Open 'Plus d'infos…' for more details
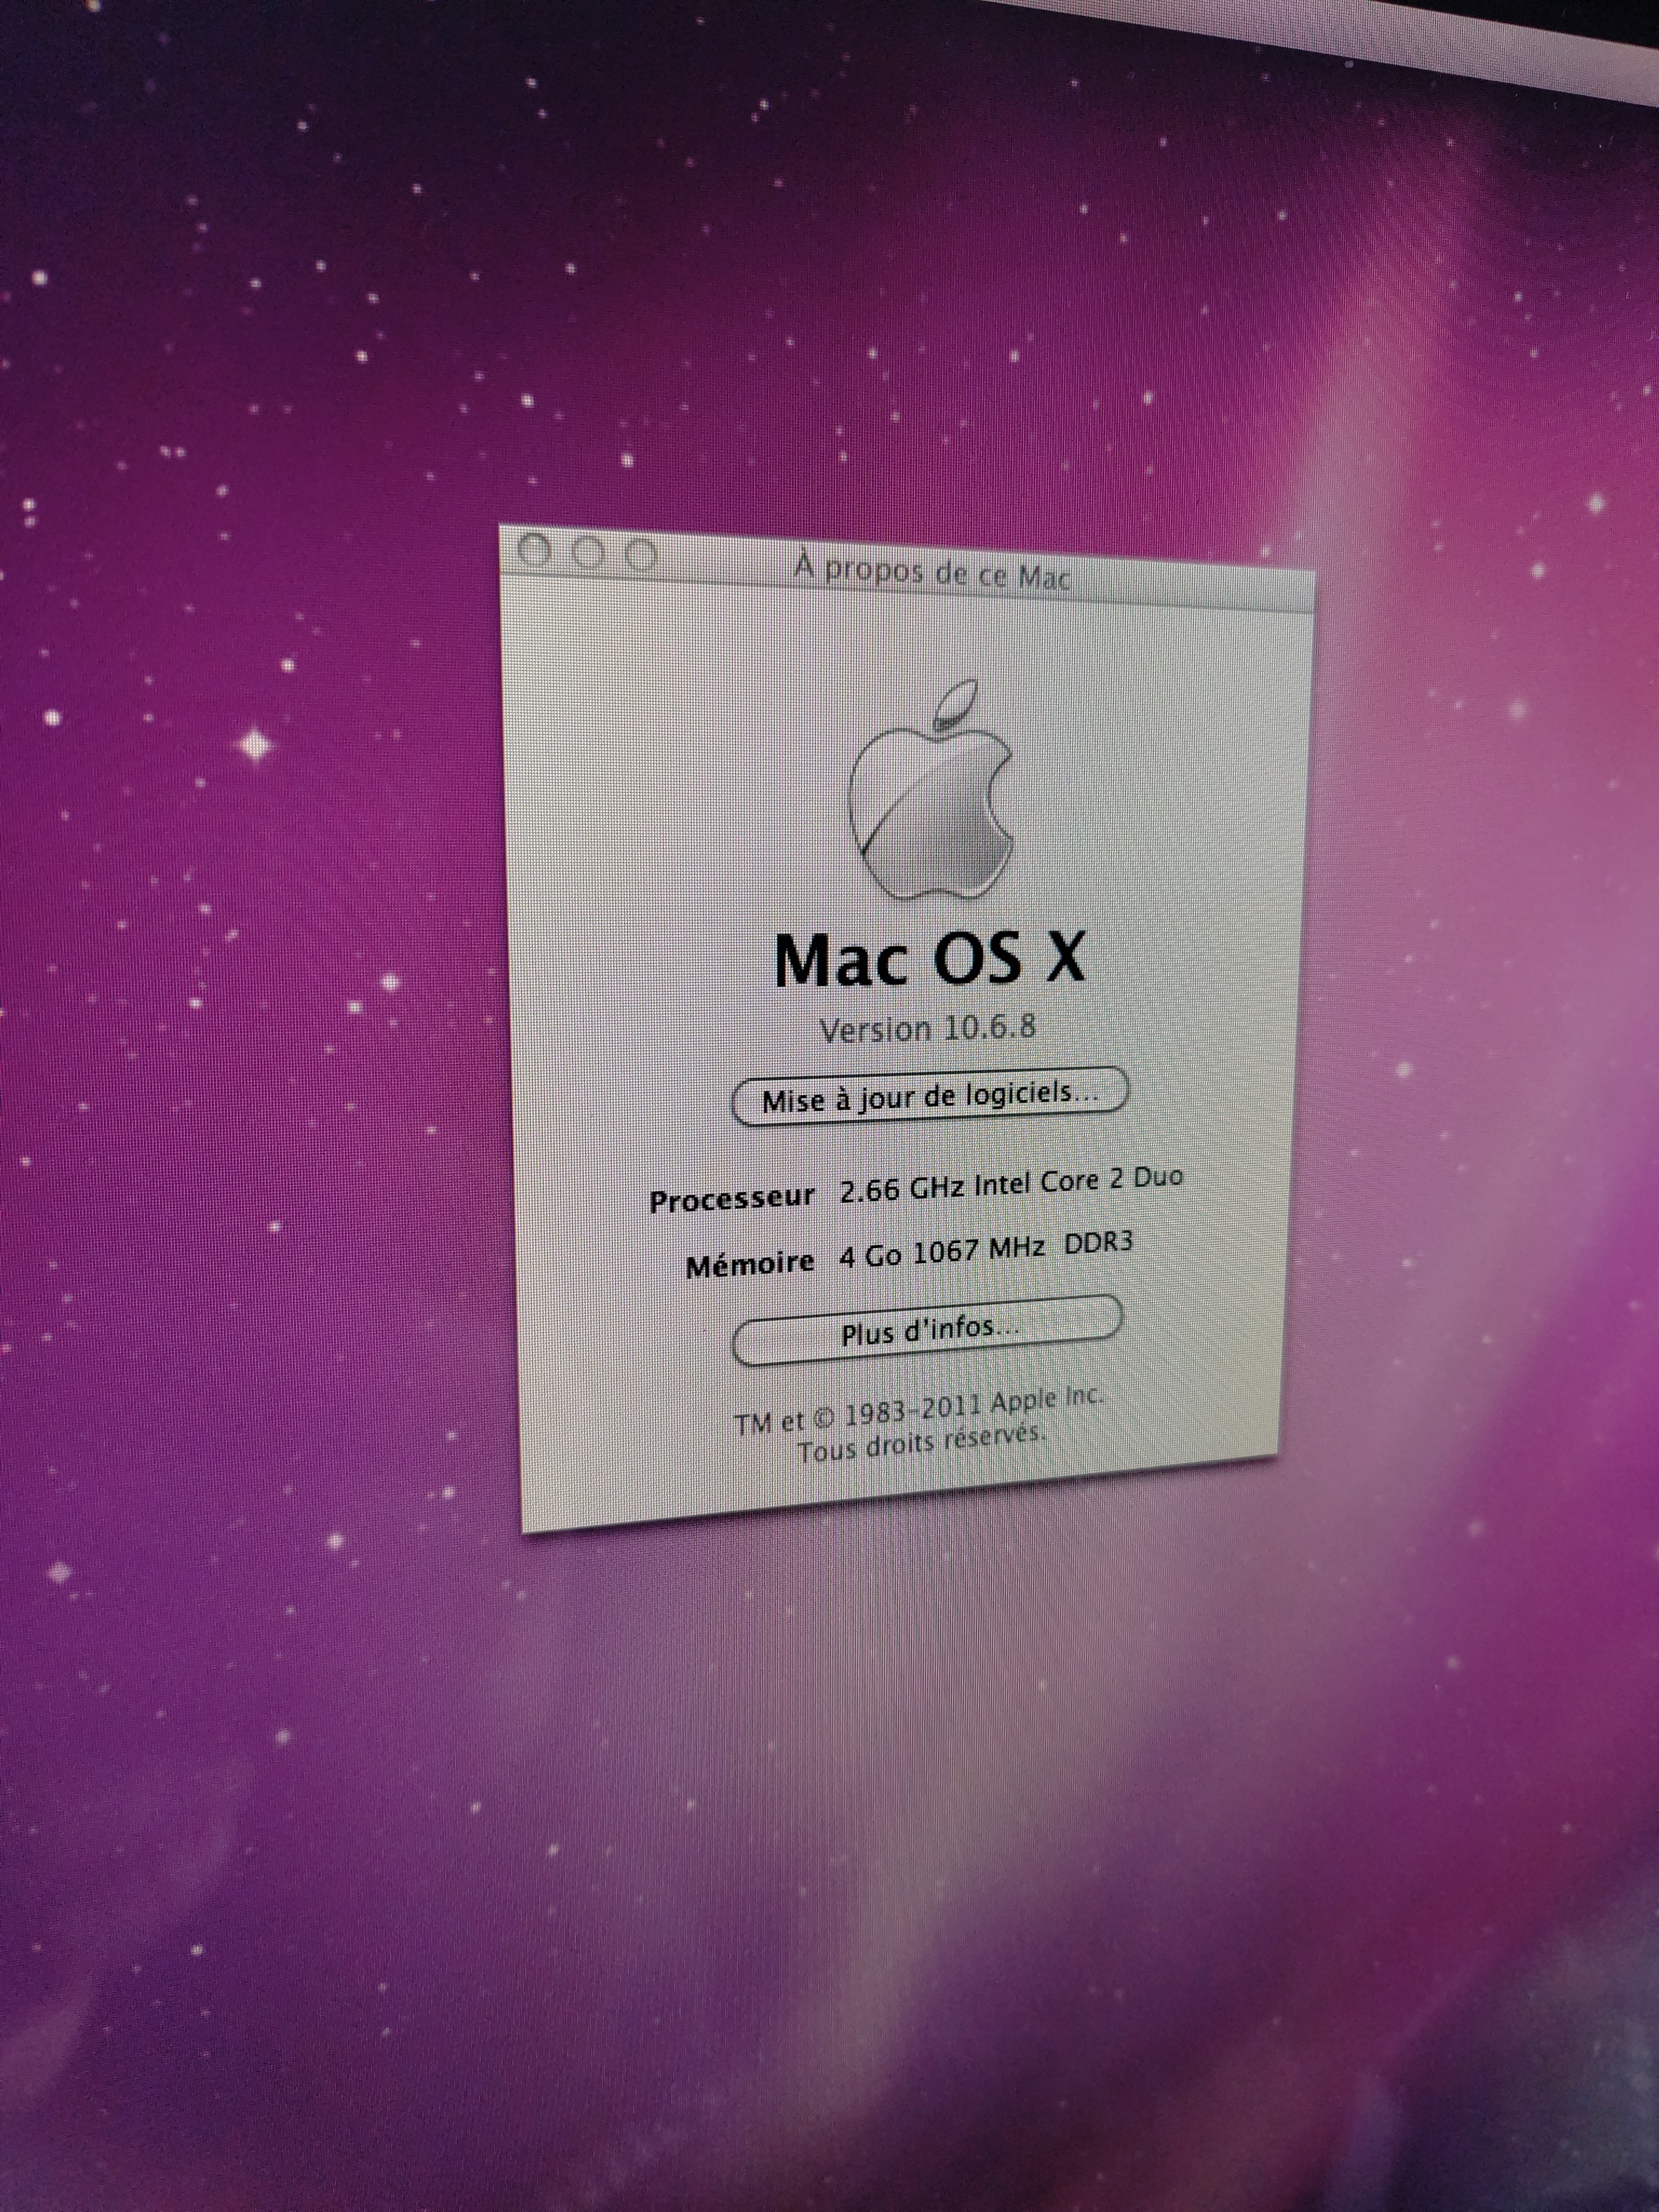 tap(927, 1330)
